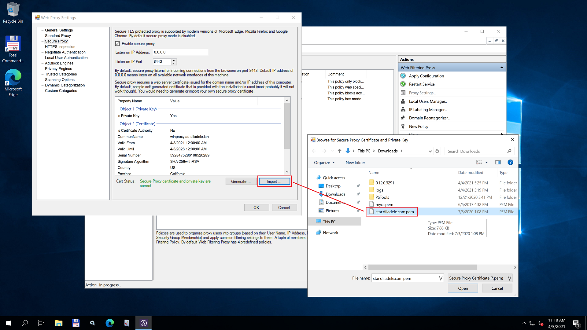Show hidden system tray icons

pos(524,323)
